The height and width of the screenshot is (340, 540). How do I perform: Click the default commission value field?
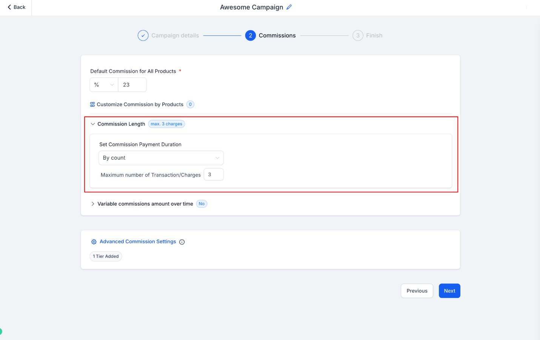click(x=132, y=85)
